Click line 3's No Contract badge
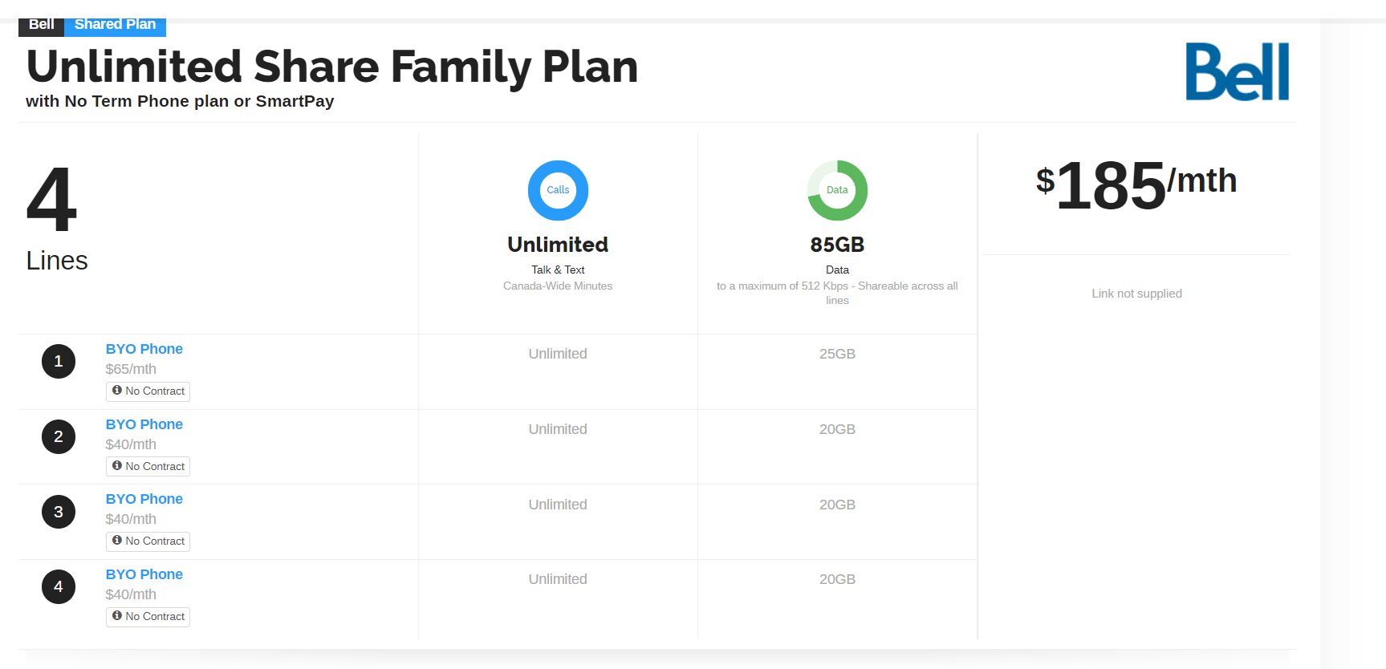Viewport: 1386px width, 669px height. [x=148, y=541]
